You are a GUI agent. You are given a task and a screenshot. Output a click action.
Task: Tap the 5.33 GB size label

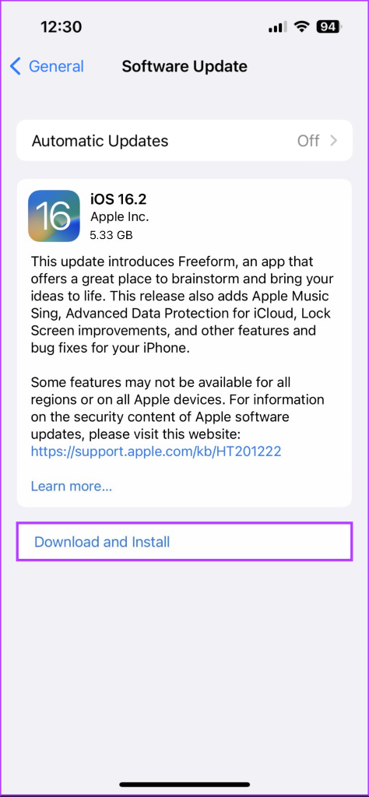coord(112,236)
